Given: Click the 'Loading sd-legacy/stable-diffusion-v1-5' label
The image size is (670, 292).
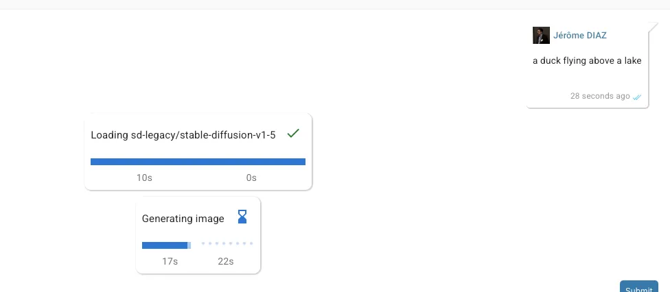Looking at the screenshot, I should point(183,135).
